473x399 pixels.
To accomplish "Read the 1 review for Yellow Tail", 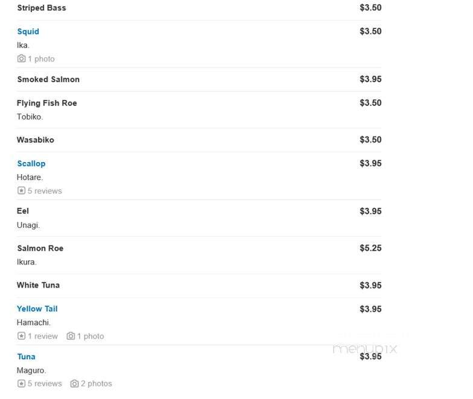I will pyautogui.click(x=42, y=336).
